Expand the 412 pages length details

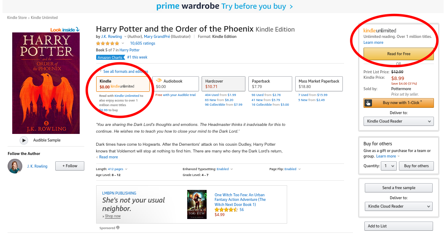point(118,169)
